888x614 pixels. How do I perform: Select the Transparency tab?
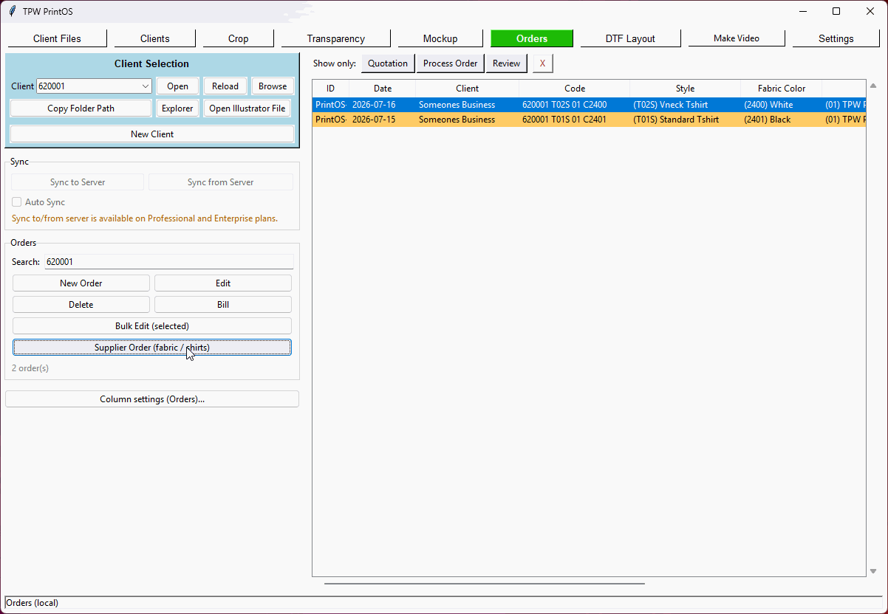336,38
